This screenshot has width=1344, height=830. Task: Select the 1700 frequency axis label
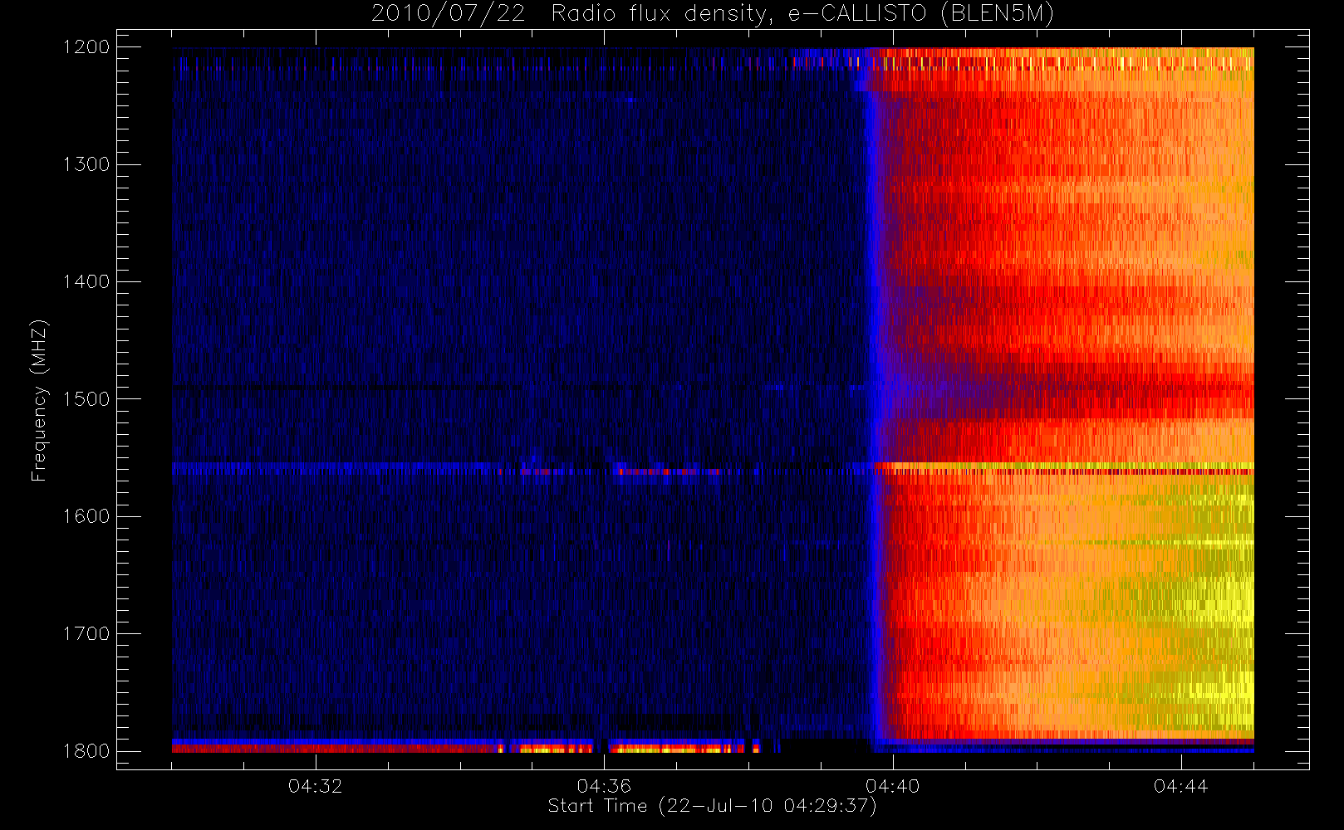coord(86,633)
